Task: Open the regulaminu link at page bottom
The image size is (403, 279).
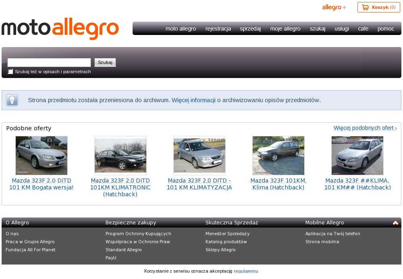Action: pos(246,271)
